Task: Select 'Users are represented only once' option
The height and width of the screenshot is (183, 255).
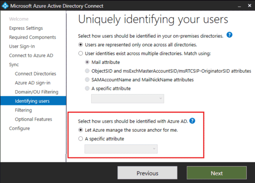Action: point(80,45)
